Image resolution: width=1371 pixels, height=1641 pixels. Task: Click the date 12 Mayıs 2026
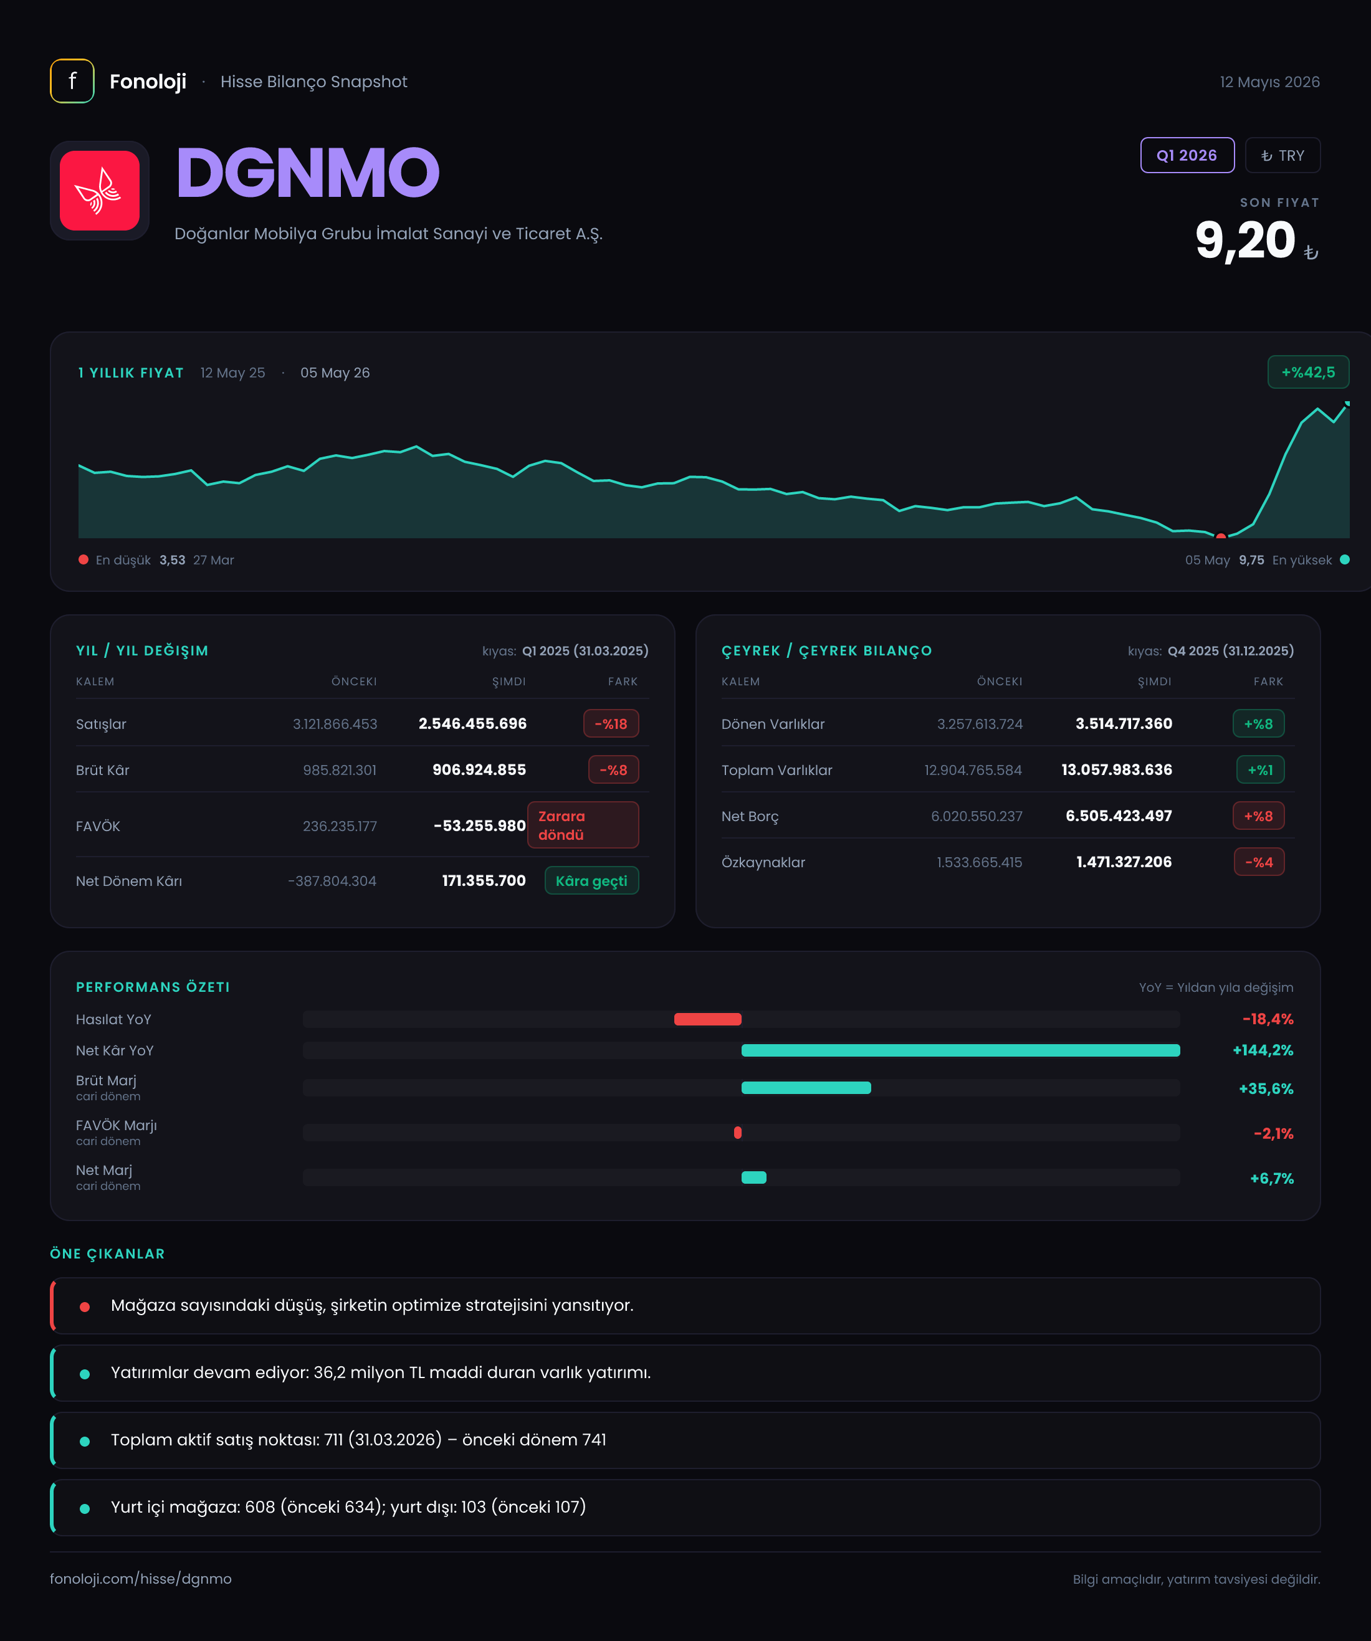pyautogui.click(x=1269, y=82)
